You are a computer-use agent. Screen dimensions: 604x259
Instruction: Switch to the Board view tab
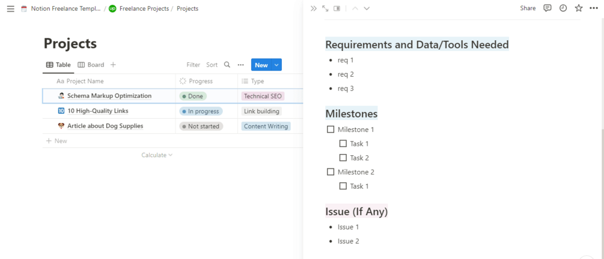pos(91,65)
